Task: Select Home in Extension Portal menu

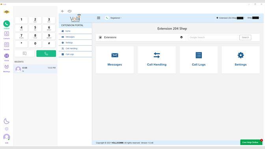Action: point(75,31)
